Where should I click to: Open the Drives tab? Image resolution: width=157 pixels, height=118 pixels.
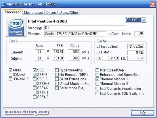51,13
